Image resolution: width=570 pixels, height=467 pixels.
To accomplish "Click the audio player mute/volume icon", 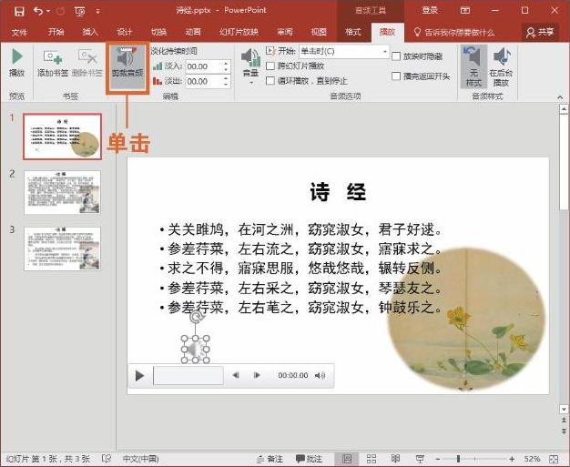I will [x=321, y=375].
